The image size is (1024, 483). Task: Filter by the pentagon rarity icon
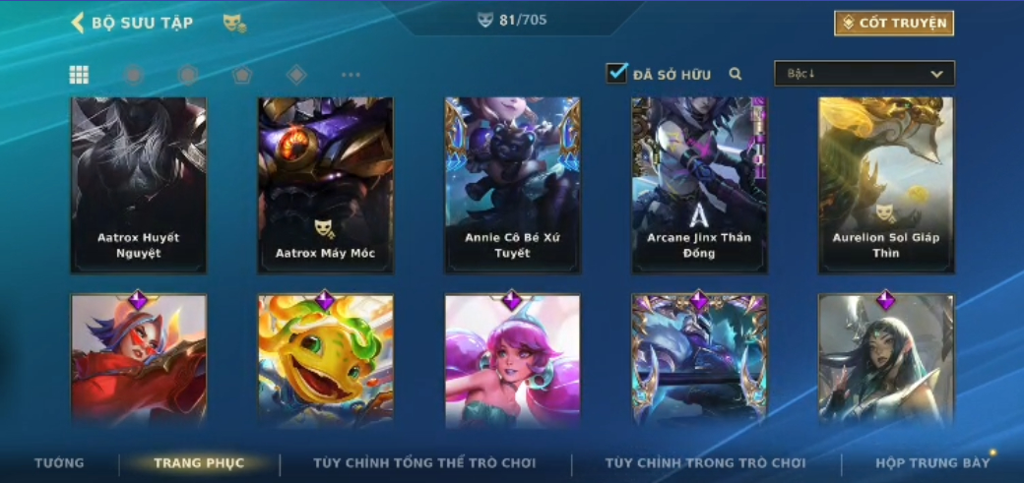[x=242, y=75]
